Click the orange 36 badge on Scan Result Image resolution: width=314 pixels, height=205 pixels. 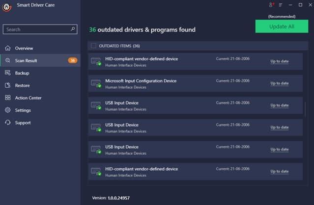pos(73,60)
